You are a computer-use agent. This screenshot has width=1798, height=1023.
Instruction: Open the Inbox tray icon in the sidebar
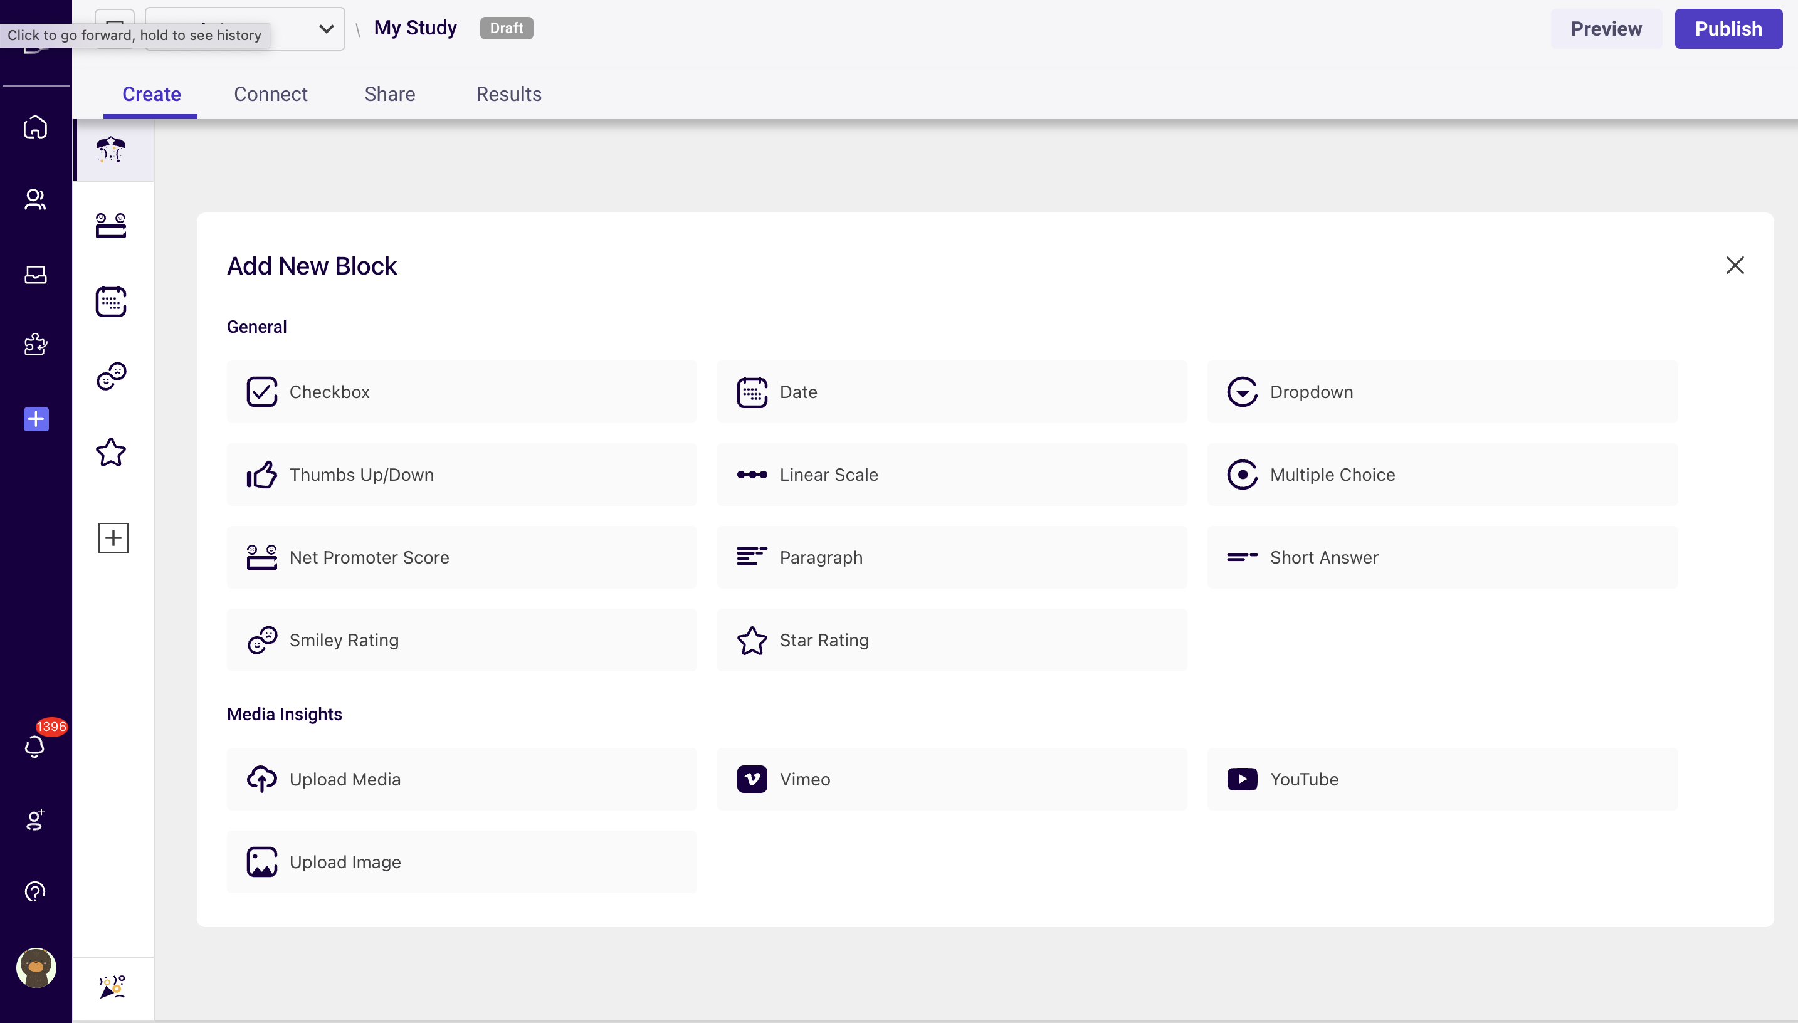(x=35, y=274)
